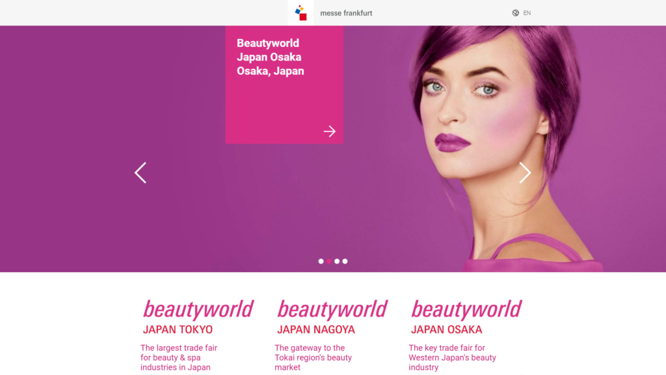
Task: Click 'The gateway to the Tokai' description
Action: [x=313, y=357]
